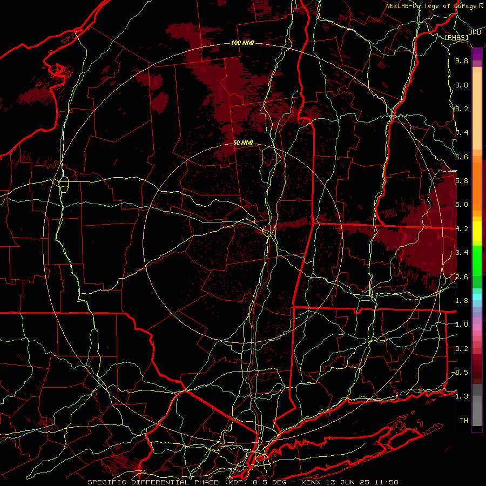The height and width of the screenshot is (486, 486).
Task: Click the DKD label above the color scale
Action: (475, 32)
